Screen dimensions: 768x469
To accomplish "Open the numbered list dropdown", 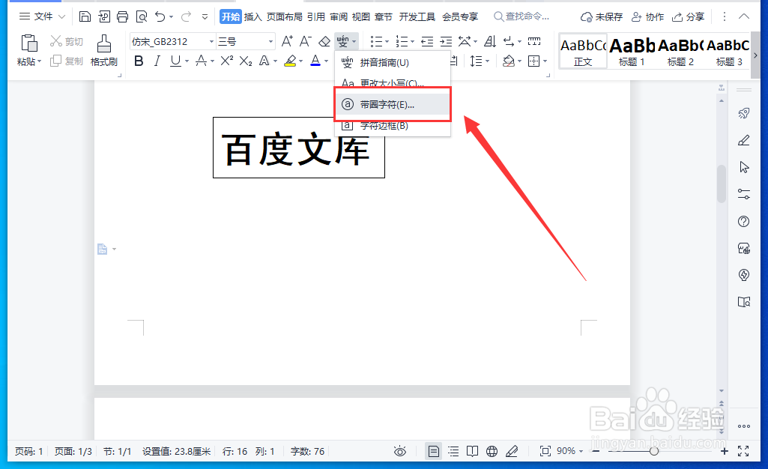I will tap(412, 42).
